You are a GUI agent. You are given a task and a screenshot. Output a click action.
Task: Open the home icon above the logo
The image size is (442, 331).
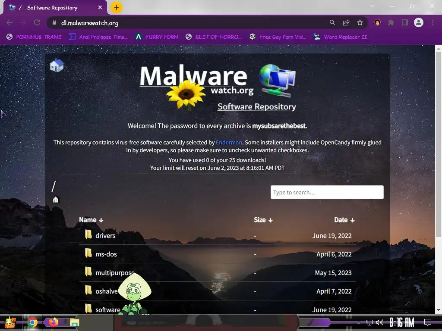point(57,66)
